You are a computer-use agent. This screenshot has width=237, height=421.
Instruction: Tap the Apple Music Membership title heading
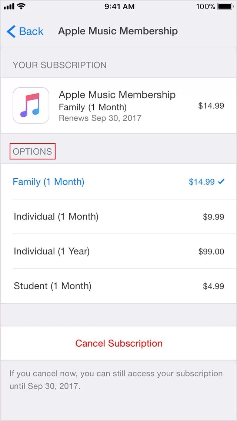118,31
